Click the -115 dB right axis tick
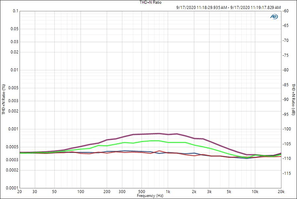Viewport: 297px width, 199px height. [286, 173]
